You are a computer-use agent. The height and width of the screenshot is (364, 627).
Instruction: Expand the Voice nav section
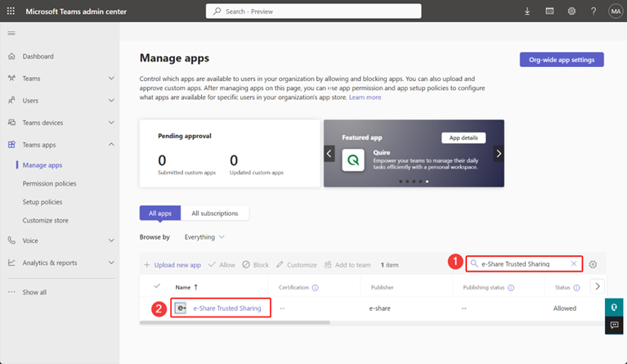point(111,240)
